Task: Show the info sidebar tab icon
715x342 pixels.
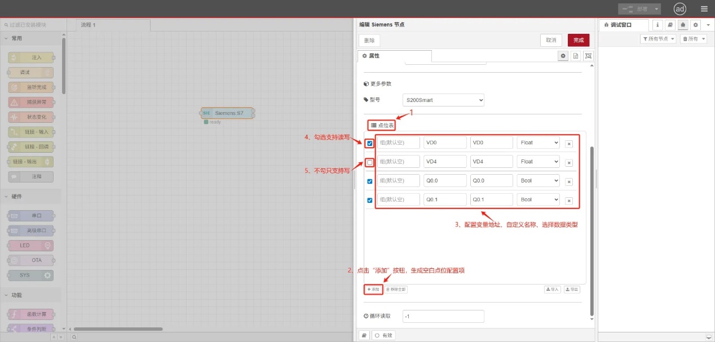Action: (657, 25)
